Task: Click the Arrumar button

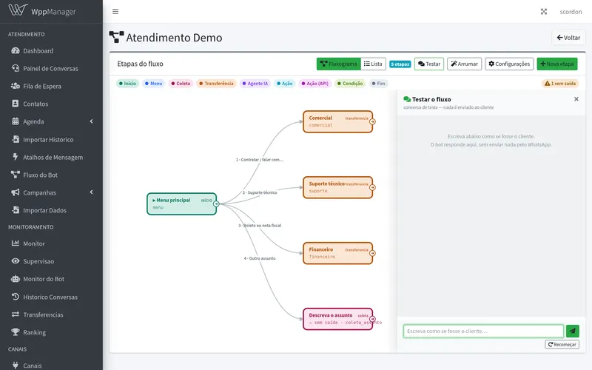Action: tap(465, 64)
